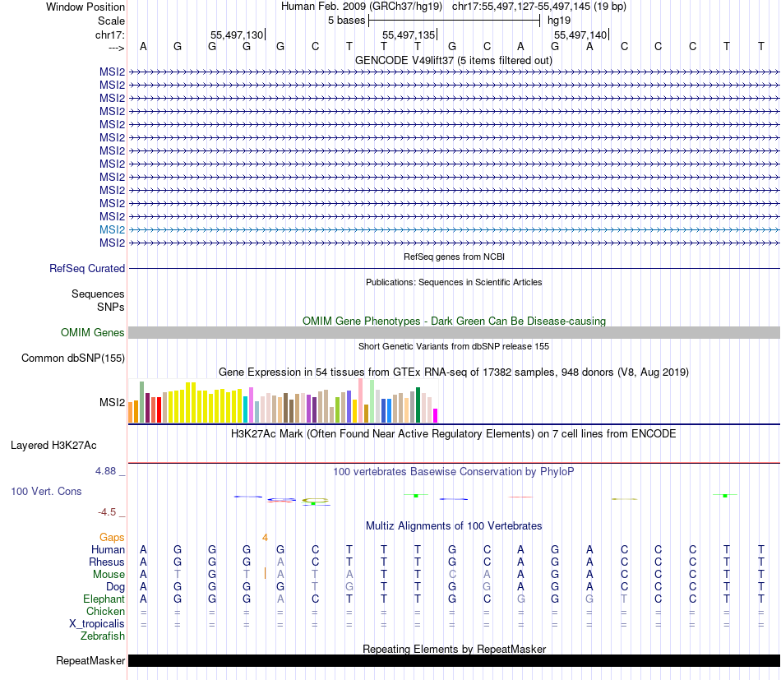Select the Human alignment row label

coord(108,549)
